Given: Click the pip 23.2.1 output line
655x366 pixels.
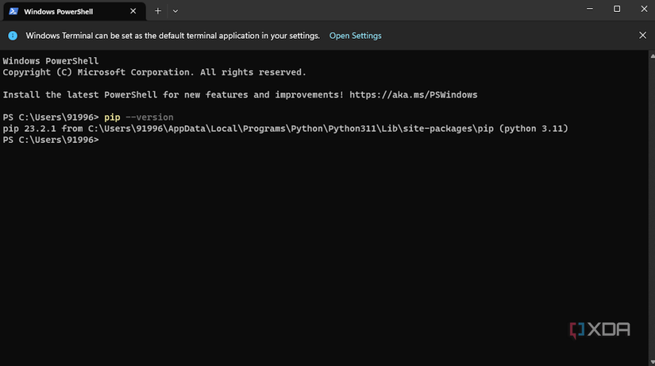Looking at the screenshot, I should [286, 129].
